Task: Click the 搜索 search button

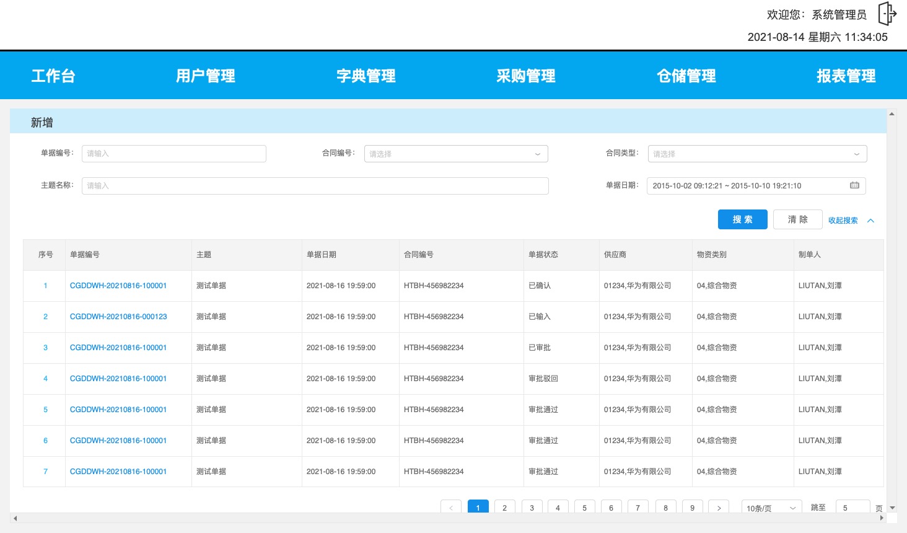Action: [x=742, y=219]
